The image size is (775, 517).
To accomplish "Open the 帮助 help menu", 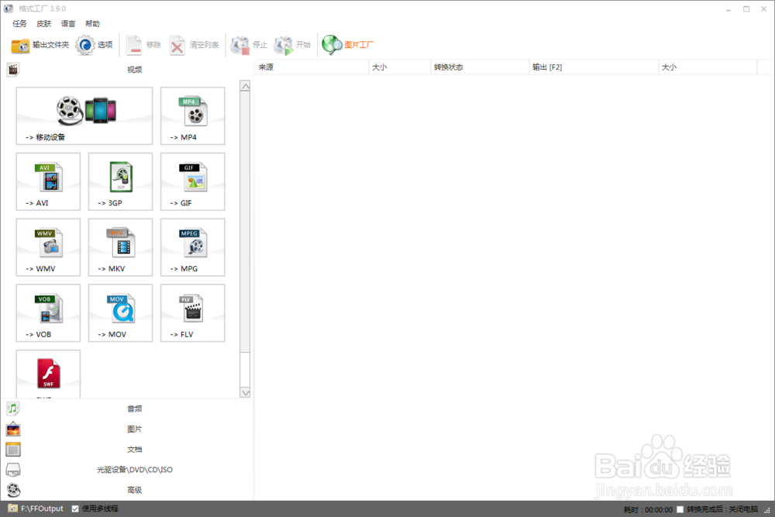I will pos(92,24).
